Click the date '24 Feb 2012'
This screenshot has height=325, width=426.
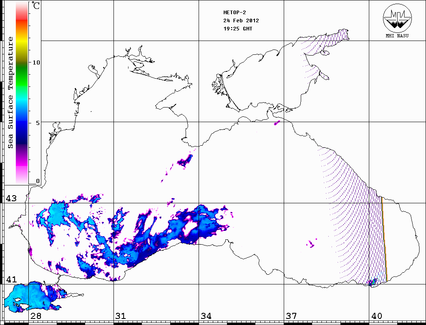point(241,21)
